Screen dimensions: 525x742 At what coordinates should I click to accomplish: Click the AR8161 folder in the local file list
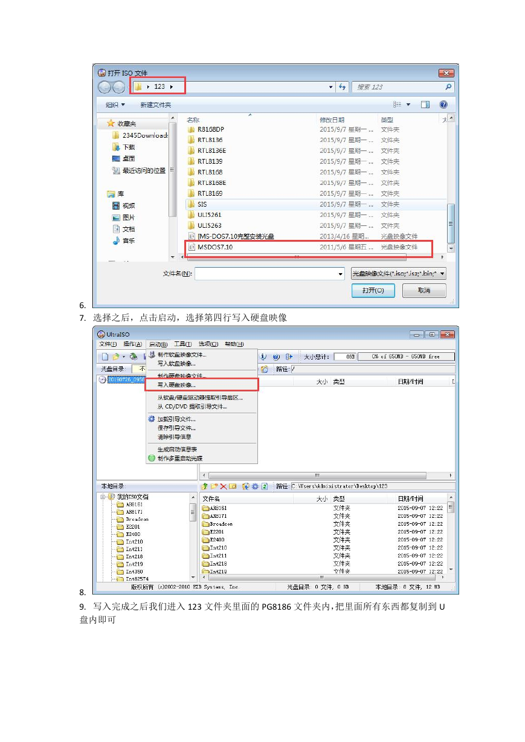(x=214, y=508)
